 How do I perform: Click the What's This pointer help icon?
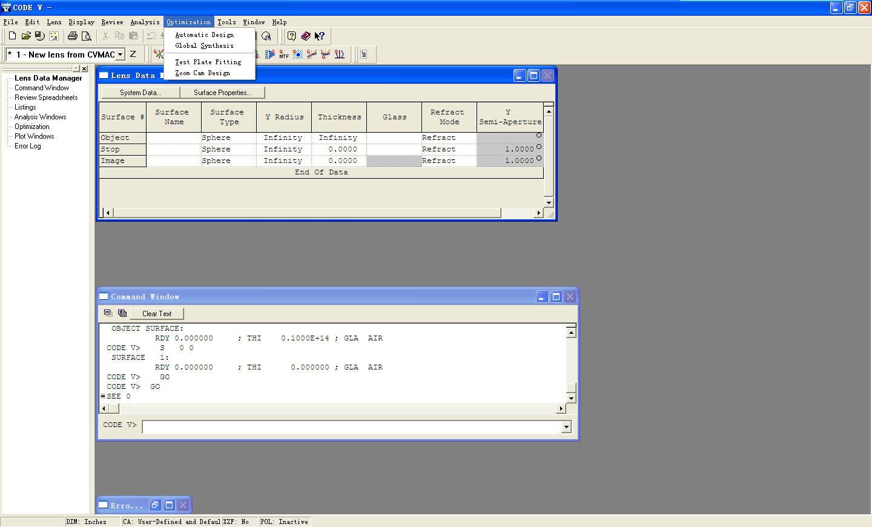(x=319, y=36)
